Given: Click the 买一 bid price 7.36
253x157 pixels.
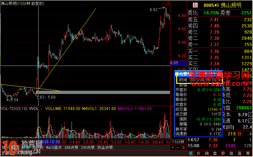Looking at the screenshot, I should point(214,52).
